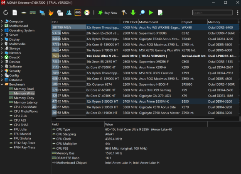Click the CPU Type value 285H text
Image resolution: width=241 pixels, height=174 pixels.
(139, 129)
